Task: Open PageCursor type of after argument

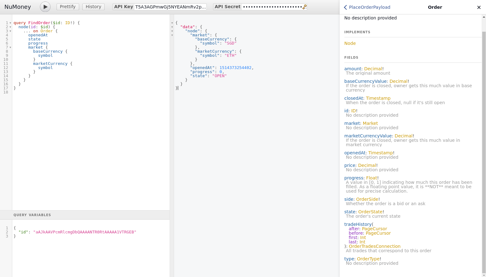Action: tap(374, 229)
